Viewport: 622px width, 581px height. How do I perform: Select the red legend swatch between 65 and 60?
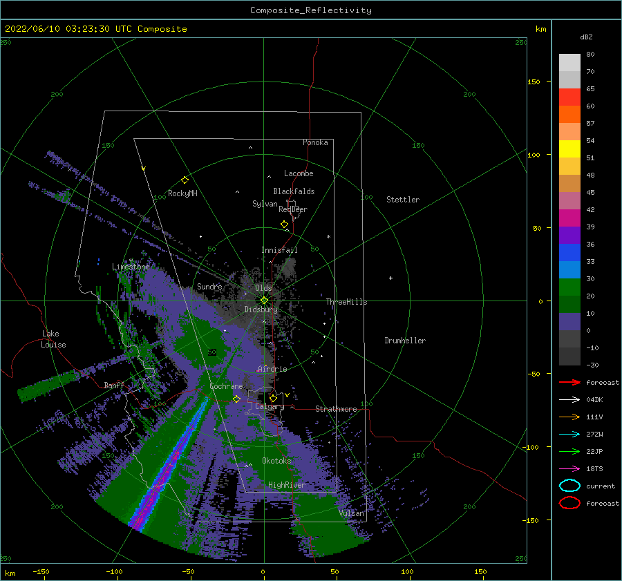[569, 97]
